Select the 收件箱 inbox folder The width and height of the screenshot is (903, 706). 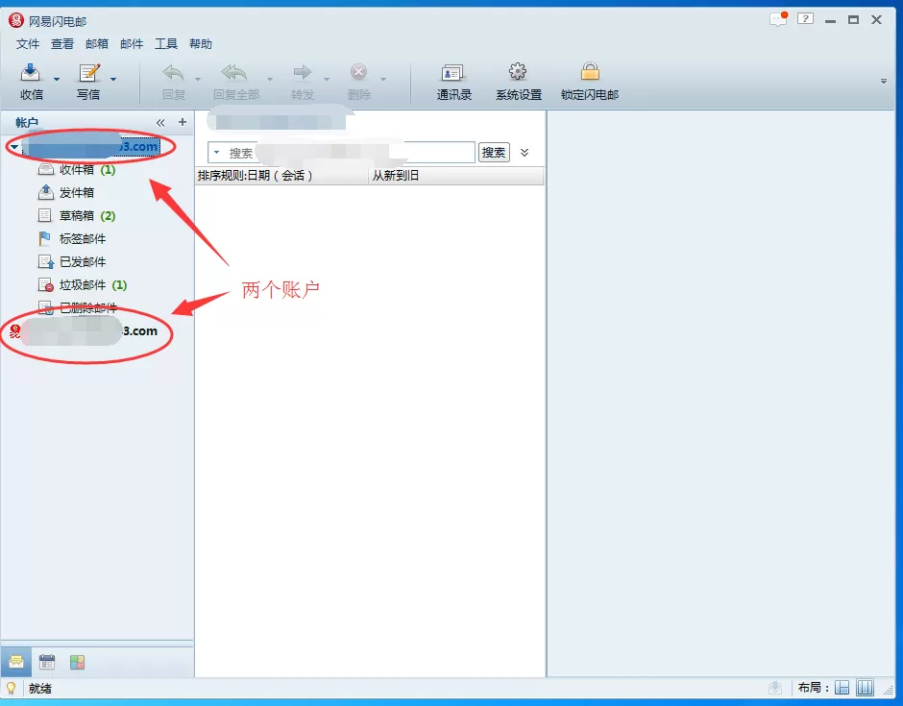tap(77, 169)
